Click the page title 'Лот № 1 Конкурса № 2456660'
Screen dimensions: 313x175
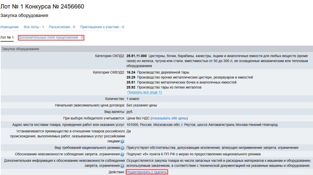click(x=42, y=7)
